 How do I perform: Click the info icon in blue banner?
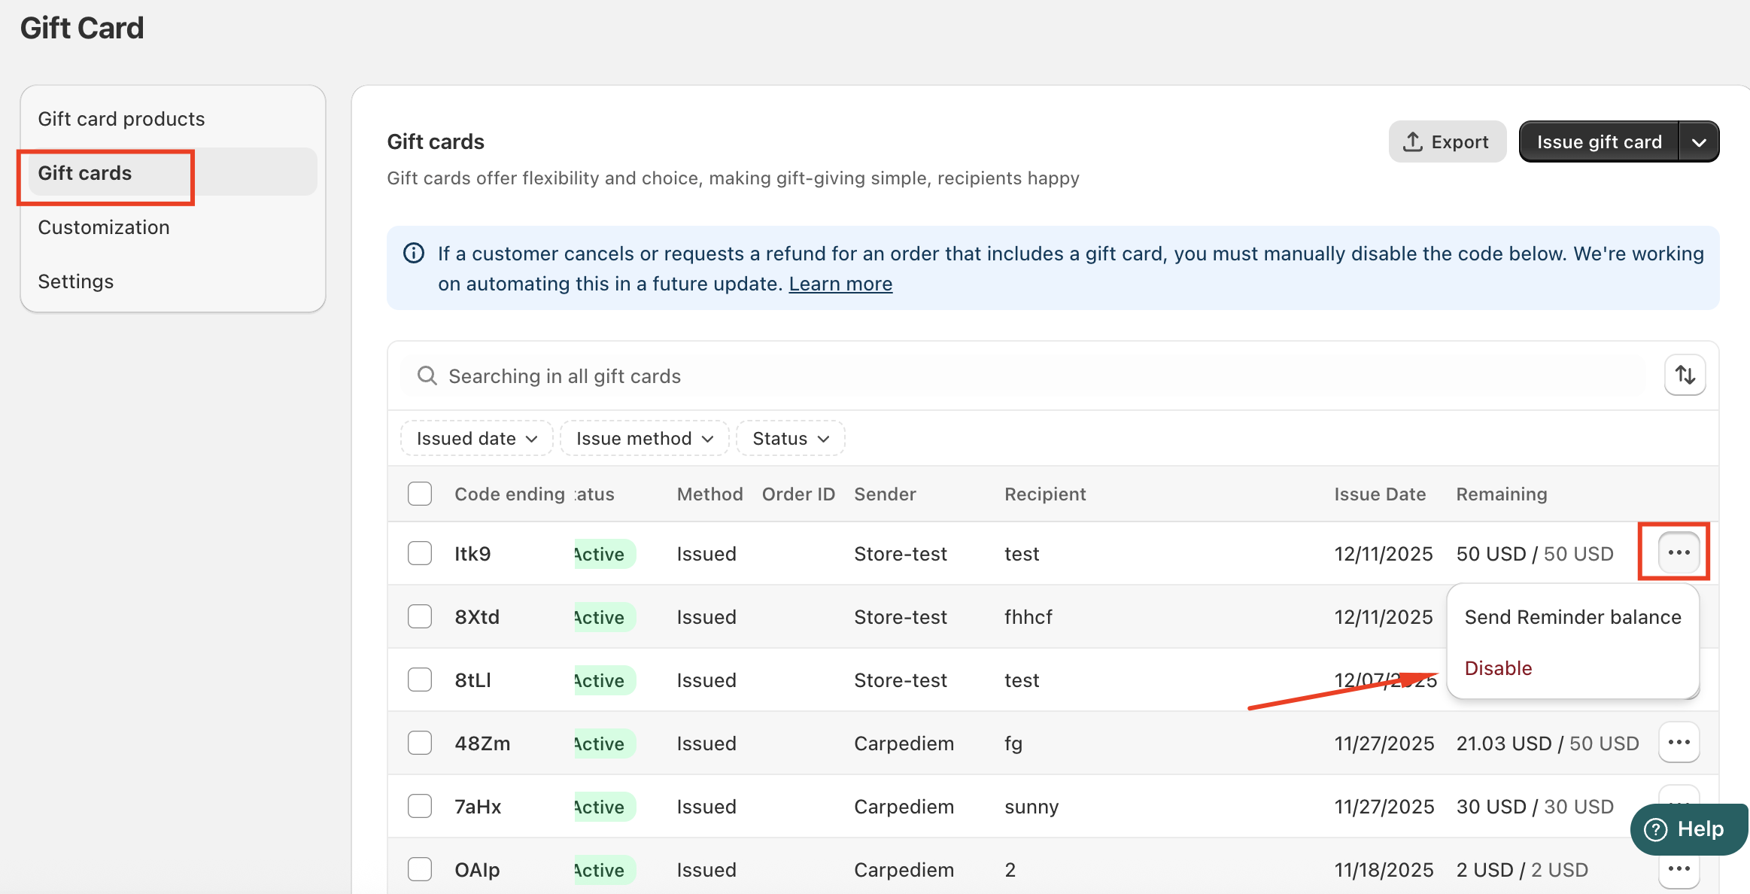coord(414,254)
